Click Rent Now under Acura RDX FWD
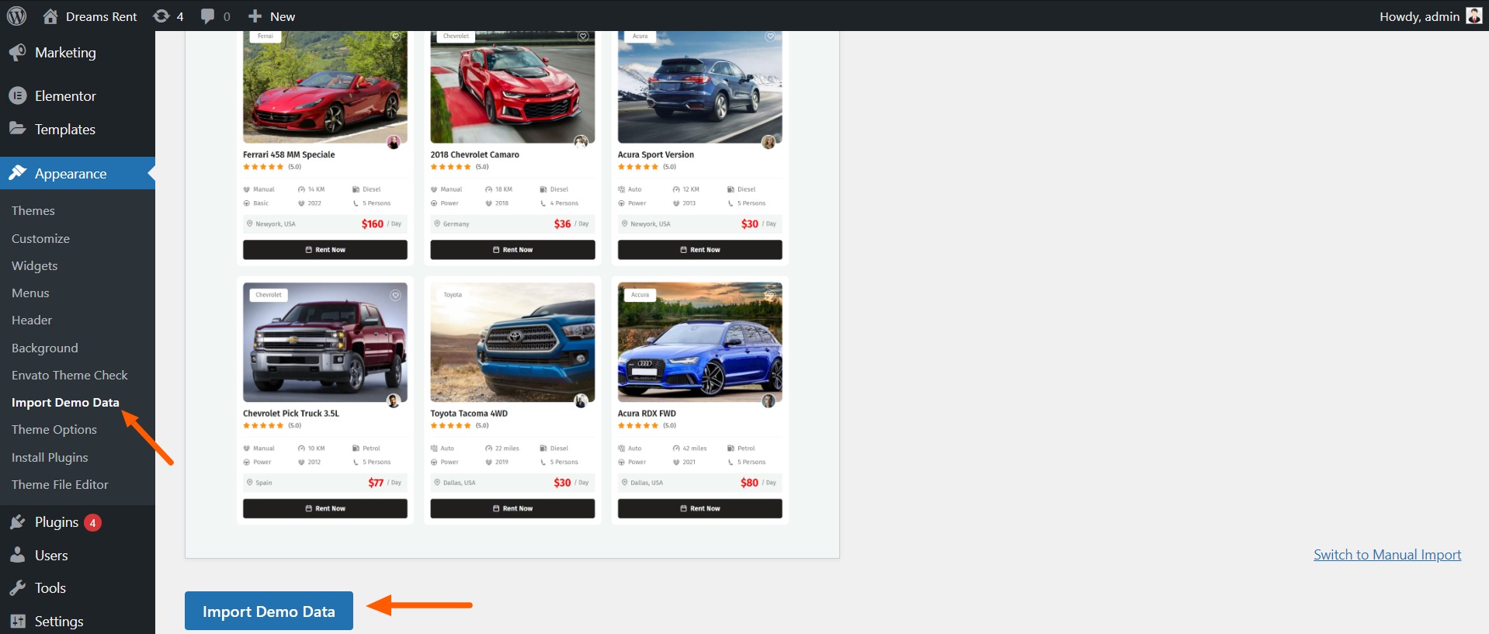 click(700, 508)
